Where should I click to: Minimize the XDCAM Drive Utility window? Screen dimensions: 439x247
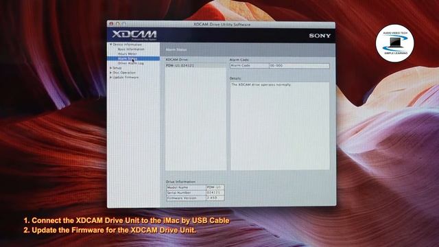[117, 24]
